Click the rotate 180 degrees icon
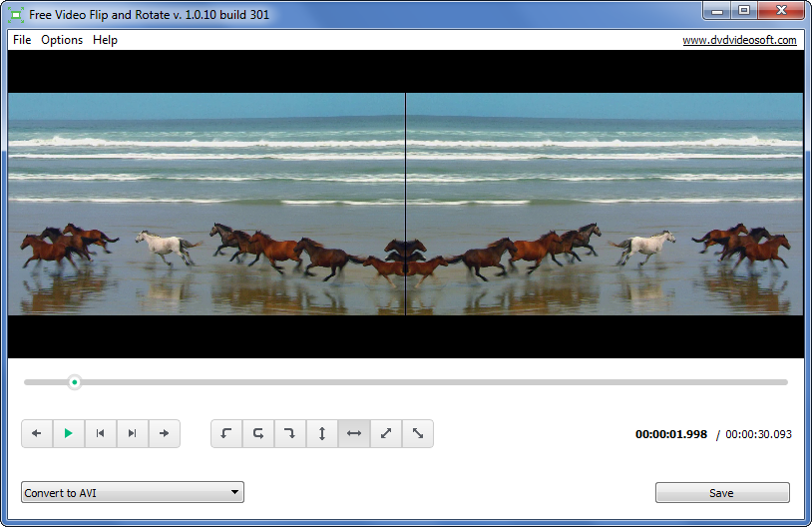Viewport: 812px width, 527px height. tap(258, 433)
